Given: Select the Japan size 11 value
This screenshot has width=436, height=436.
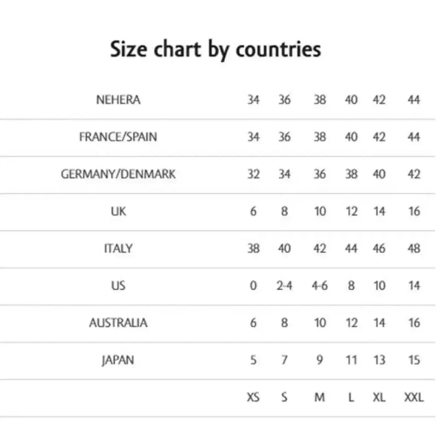Looking at the screenshot, I should click(351, 360).
